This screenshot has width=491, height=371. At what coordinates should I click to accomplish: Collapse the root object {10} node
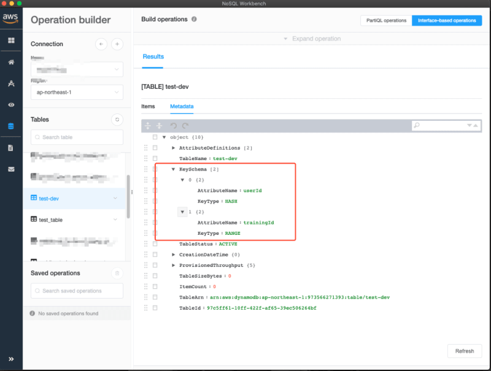[164, 137]
